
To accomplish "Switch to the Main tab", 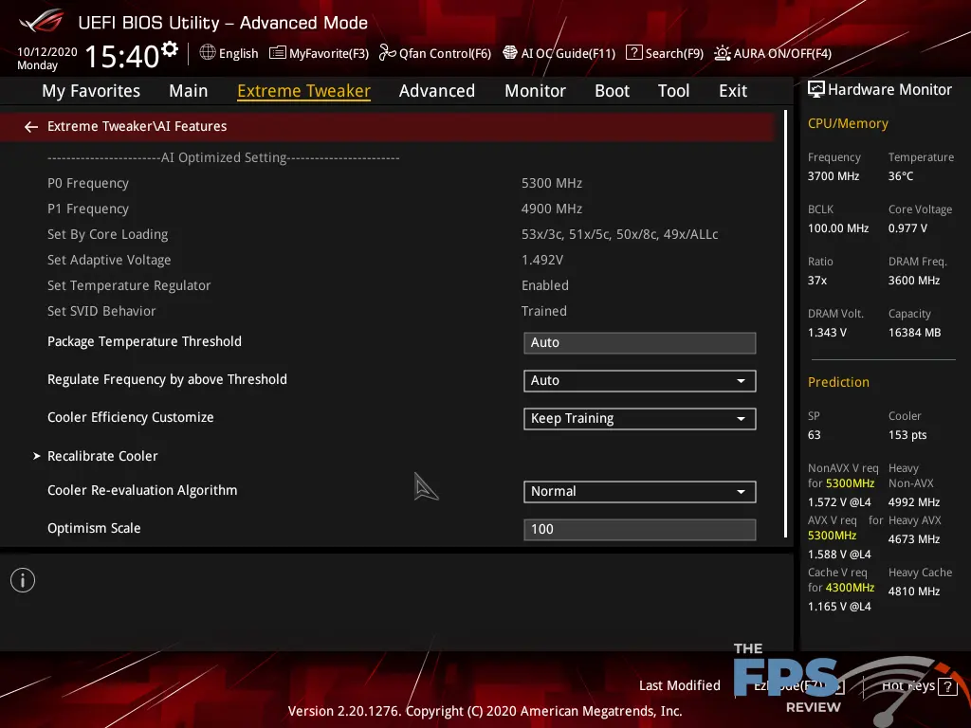I will 189,90.
